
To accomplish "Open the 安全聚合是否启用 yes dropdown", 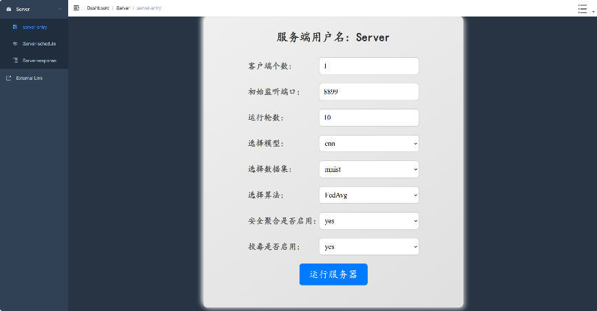I will [x=369, y=221].
